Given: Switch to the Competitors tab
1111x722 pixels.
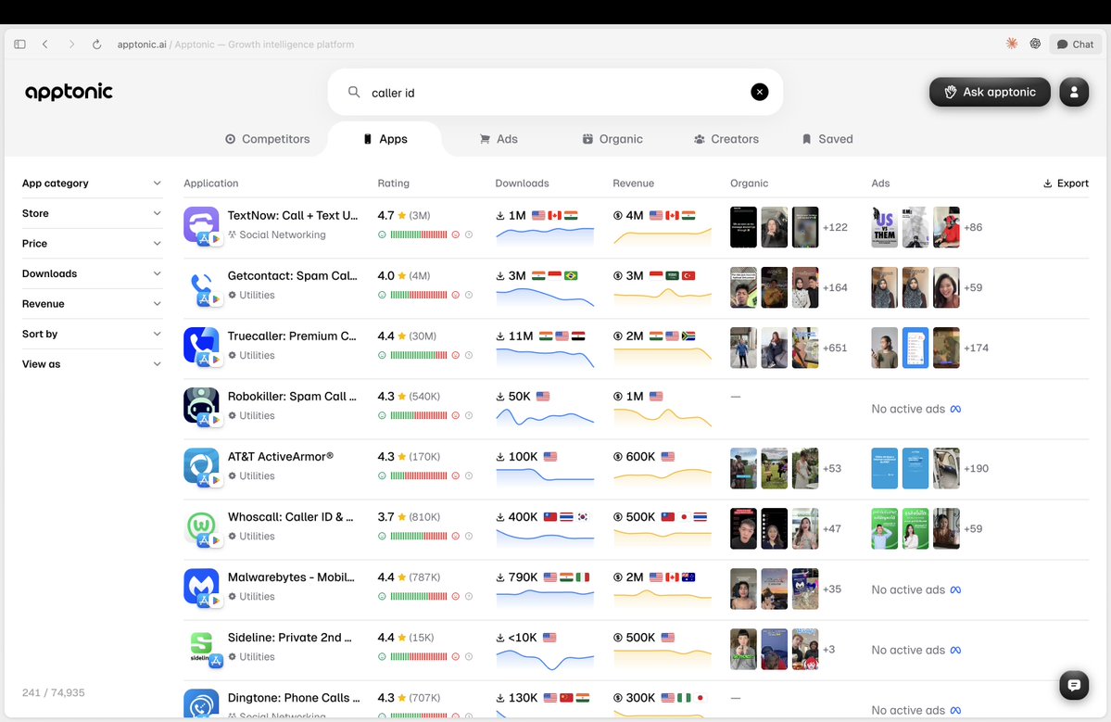Looking at the screenshot, I should [267, 139].
